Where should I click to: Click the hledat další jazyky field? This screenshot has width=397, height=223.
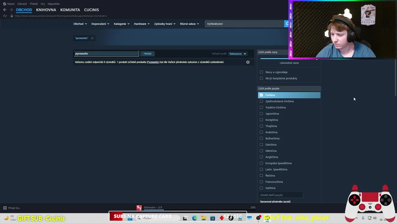tap(281, 195)
